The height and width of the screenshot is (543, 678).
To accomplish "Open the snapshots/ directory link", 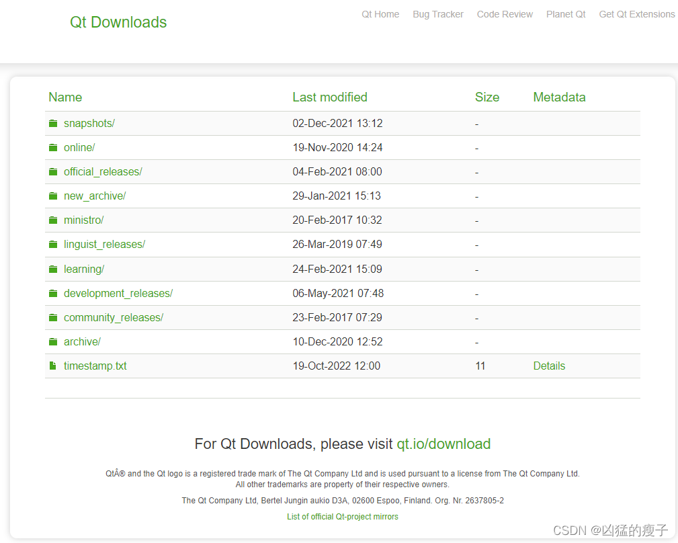I will [x=89, y=123].
